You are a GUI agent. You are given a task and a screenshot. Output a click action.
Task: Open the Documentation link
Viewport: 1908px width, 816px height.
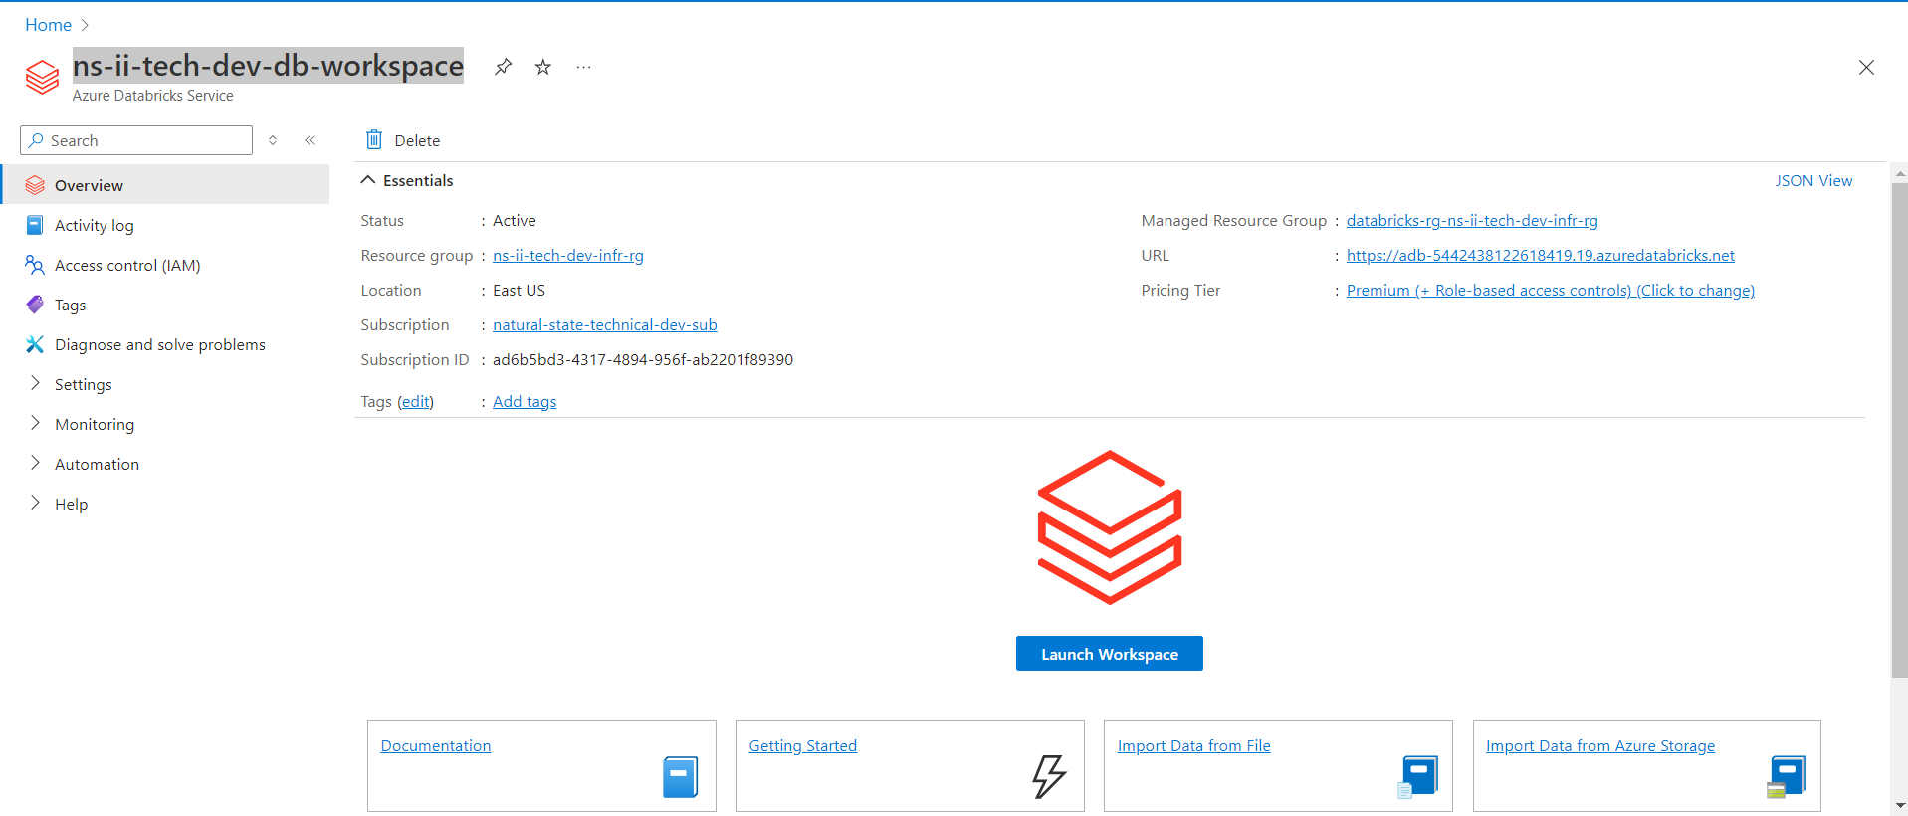tap(436, 746)
